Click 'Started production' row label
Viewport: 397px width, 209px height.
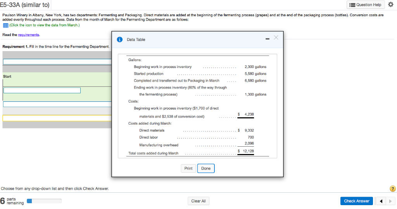point(148,74)
